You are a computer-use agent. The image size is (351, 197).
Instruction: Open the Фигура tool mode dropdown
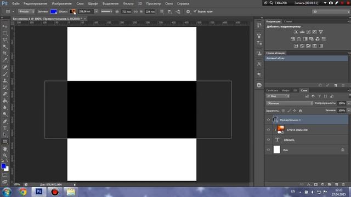(26, 11)
